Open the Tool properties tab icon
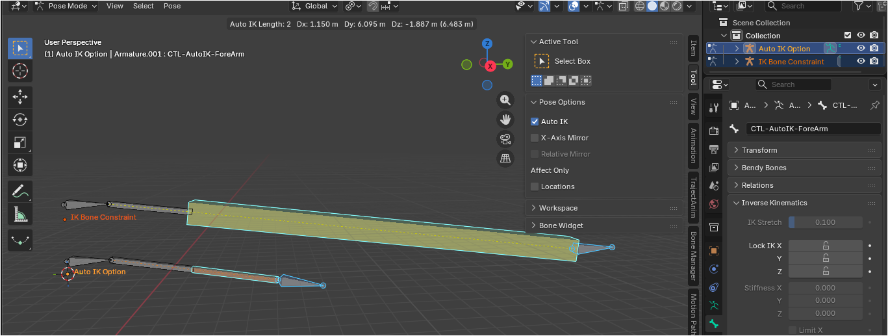This screenshot has height=336, width=888. (714, 107)
